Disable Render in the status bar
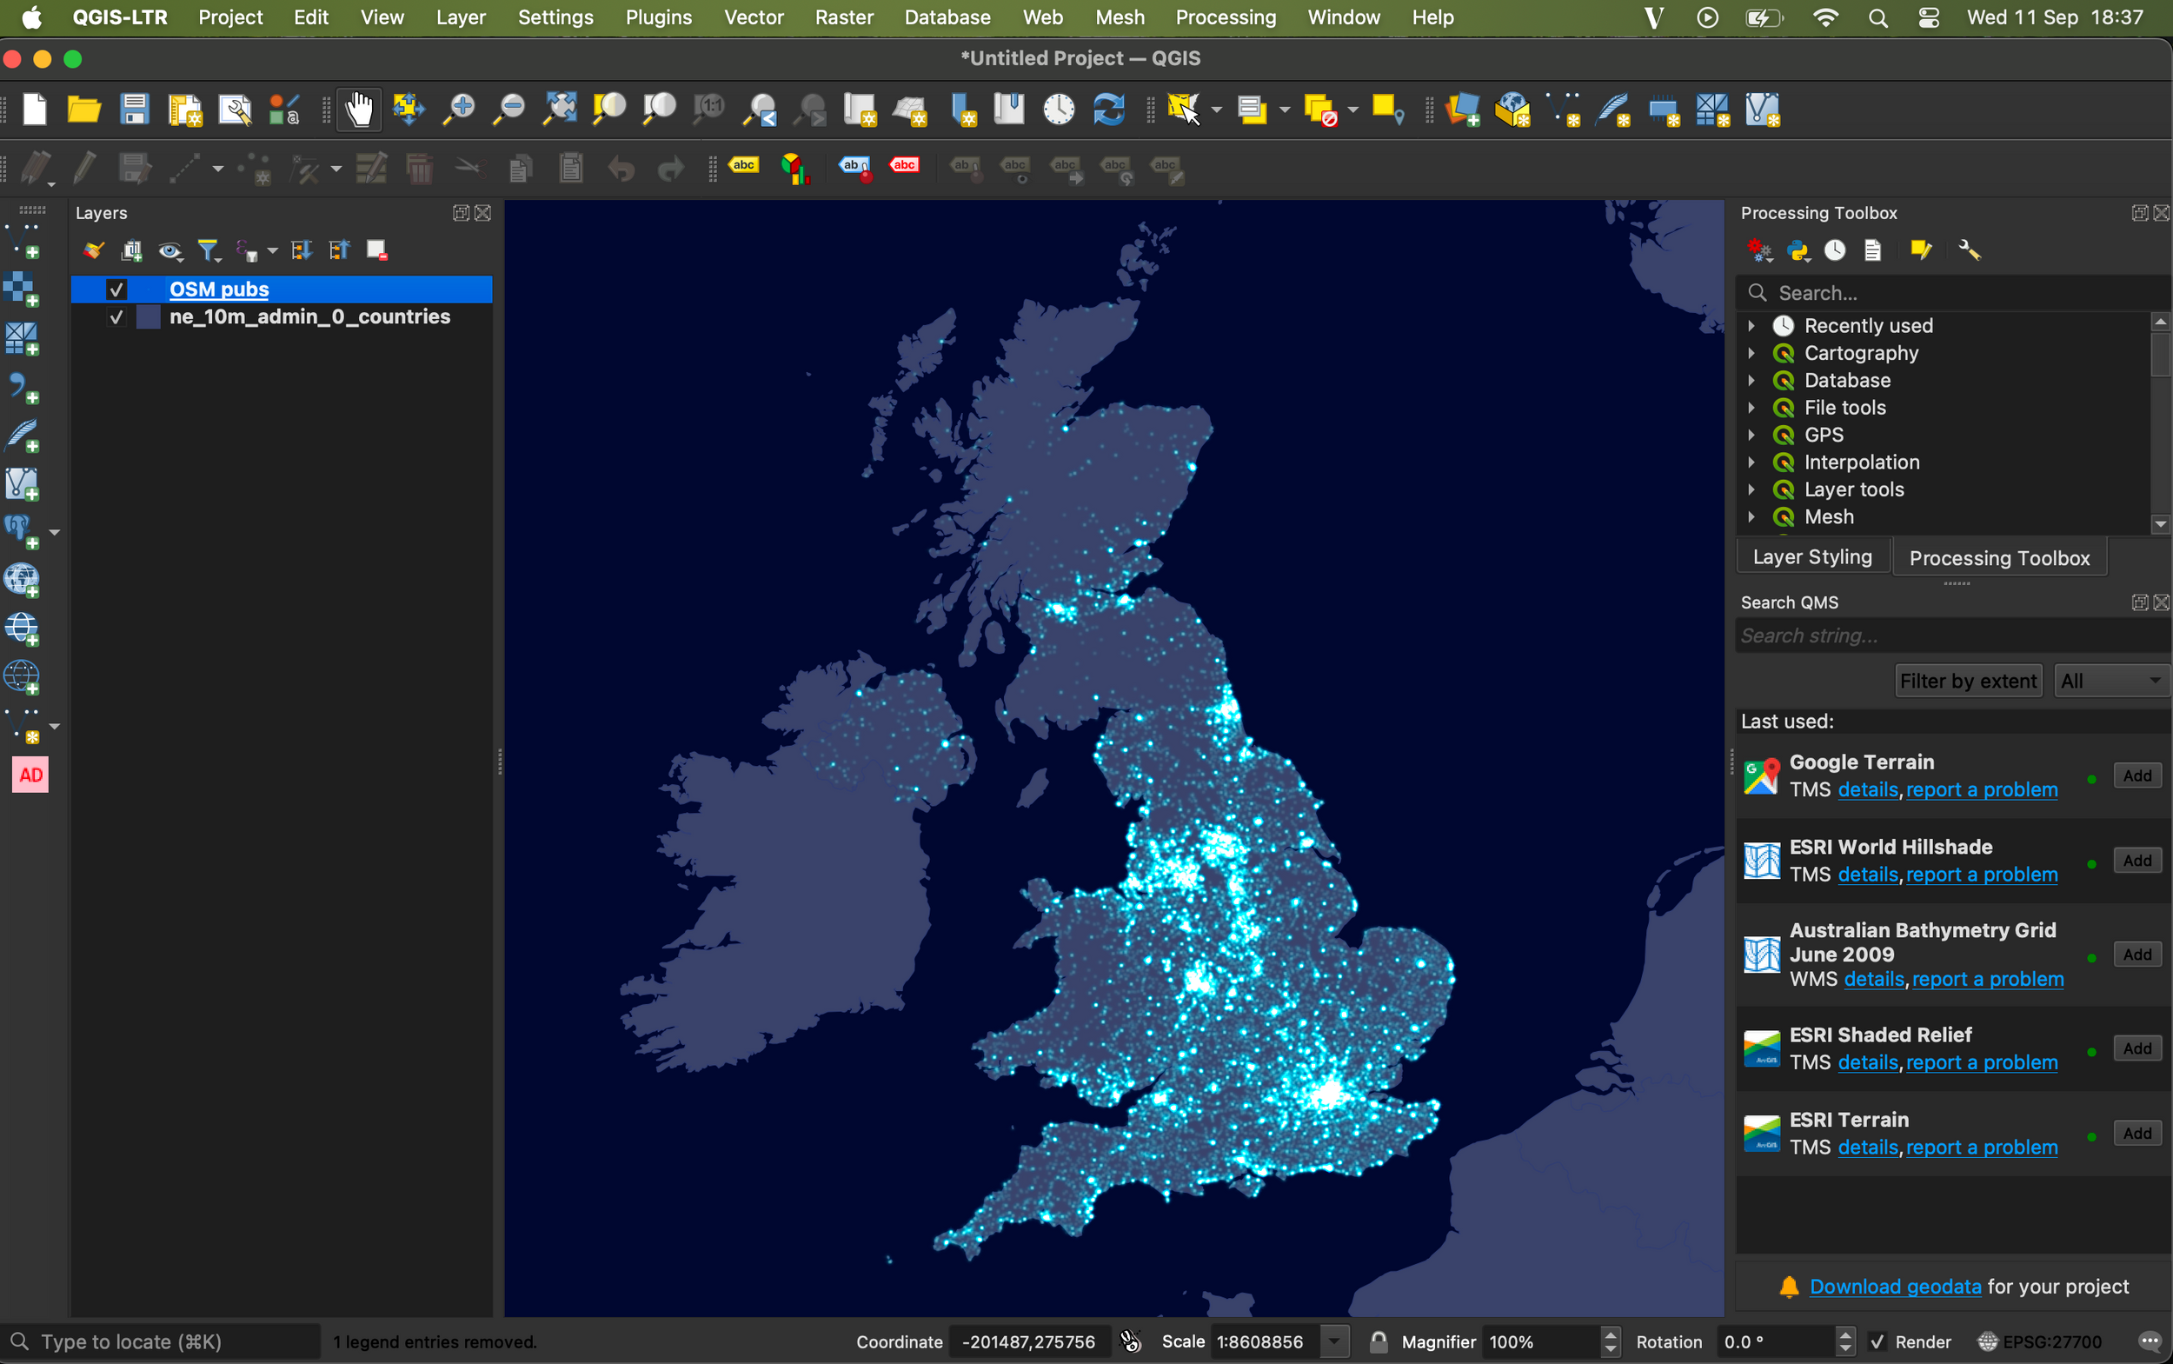The image size is (2173, 1364). [x=1879, y=1341]
